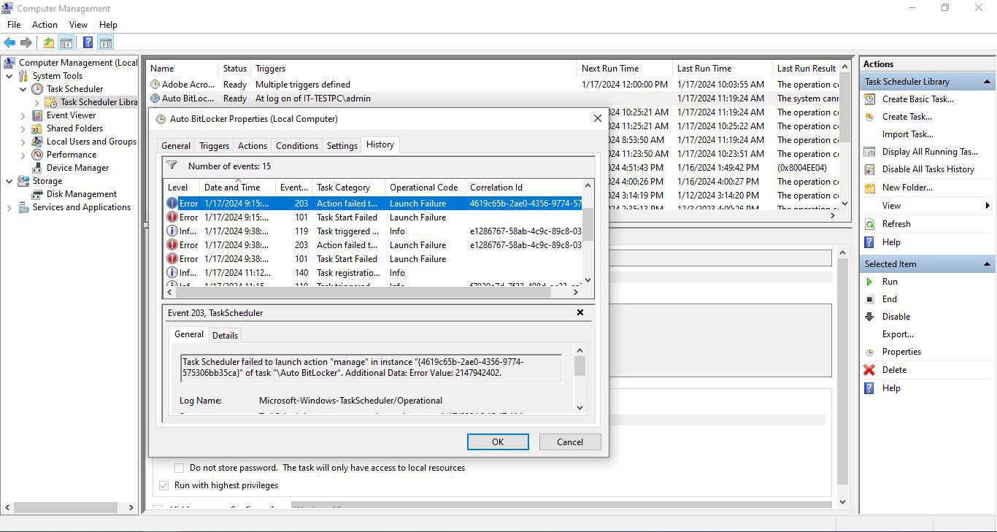
Task: Expand the Services and Applications node
Action: click(x=9, y=207)
